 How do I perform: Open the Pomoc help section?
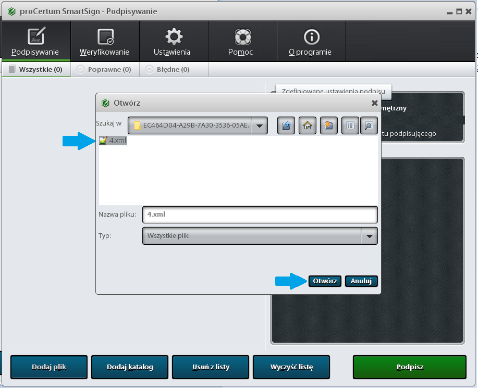tap(243, 42)
